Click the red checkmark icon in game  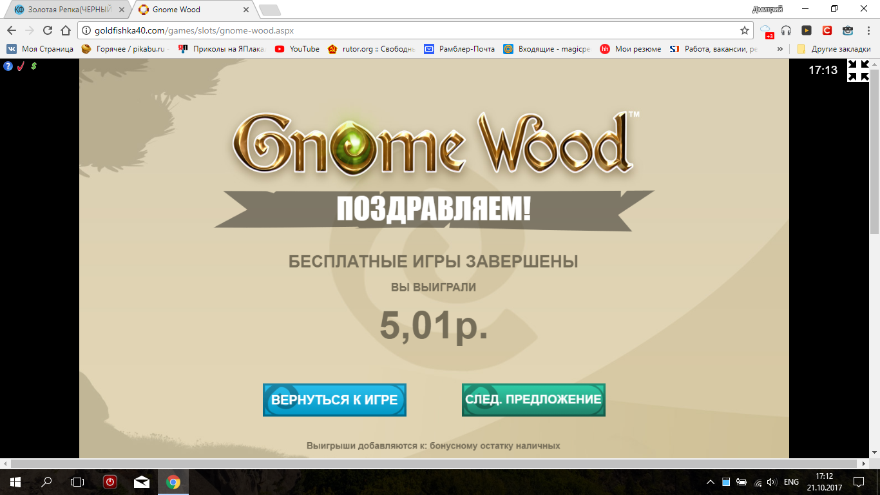pos(21,66)
